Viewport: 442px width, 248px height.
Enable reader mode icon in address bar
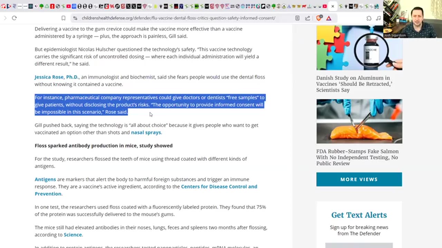pyautogui.click(x=297, y=18)
